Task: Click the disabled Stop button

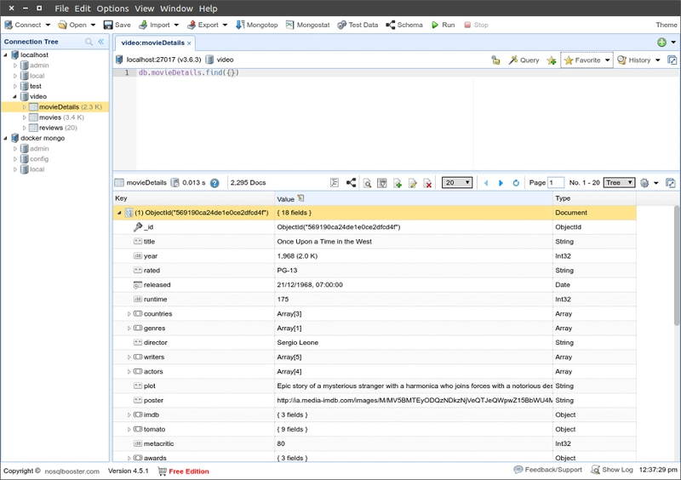Action: coord(477,25)
